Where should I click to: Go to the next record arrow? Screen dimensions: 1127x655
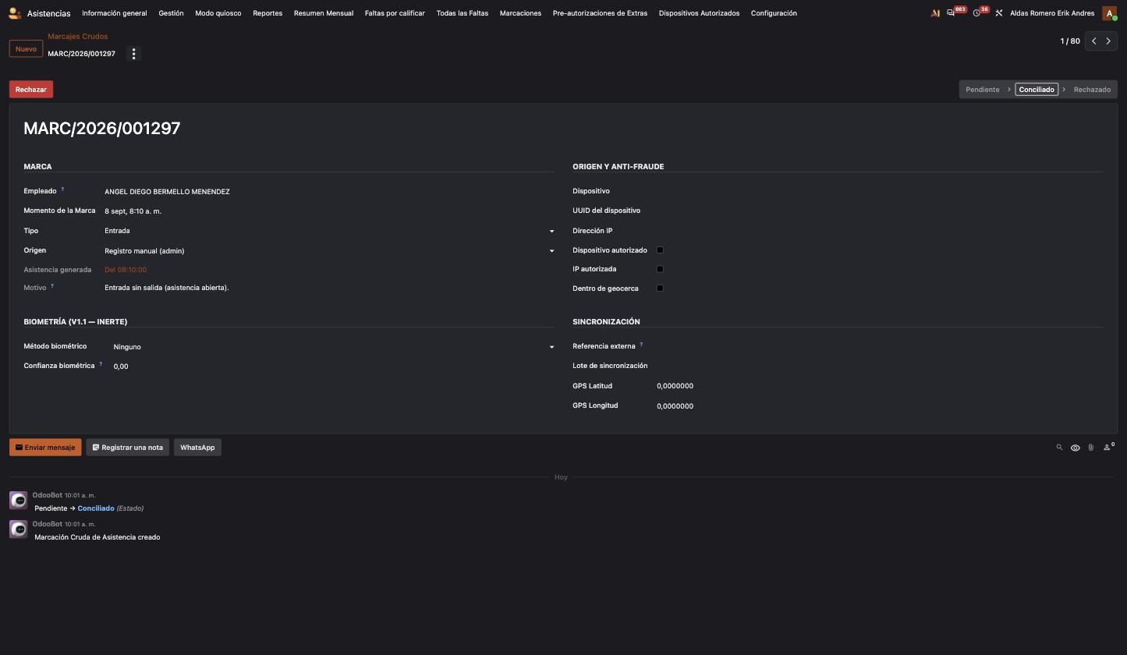point(1108,41)
